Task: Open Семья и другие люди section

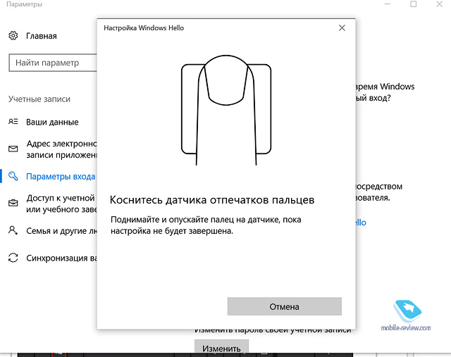Action: (61, 231)
